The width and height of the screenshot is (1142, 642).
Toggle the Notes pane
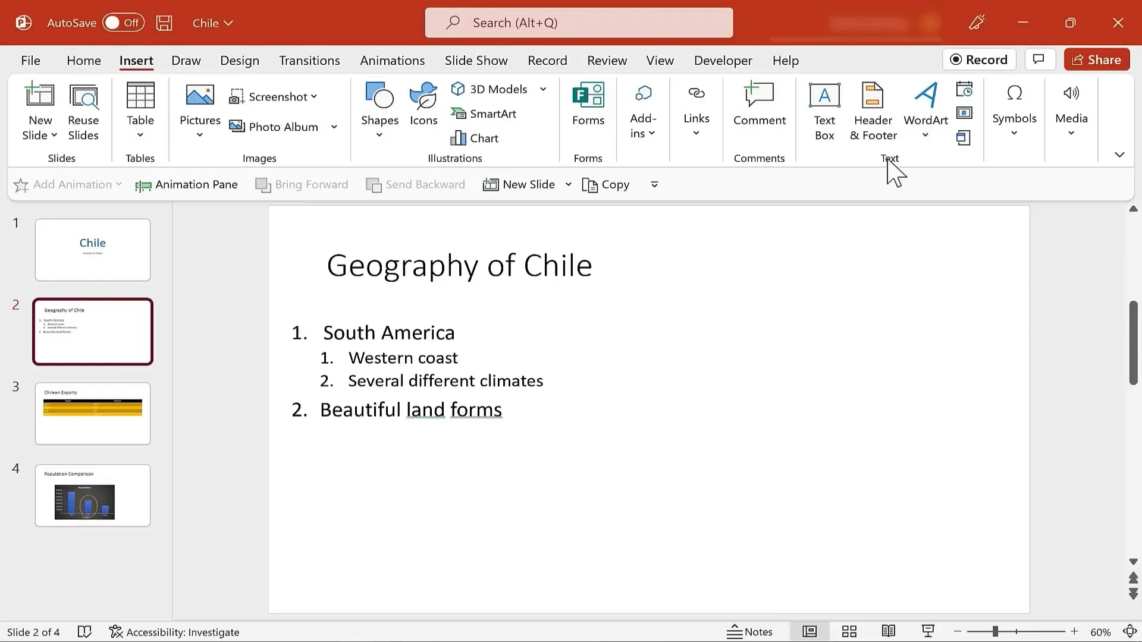[x=749, y=631]
